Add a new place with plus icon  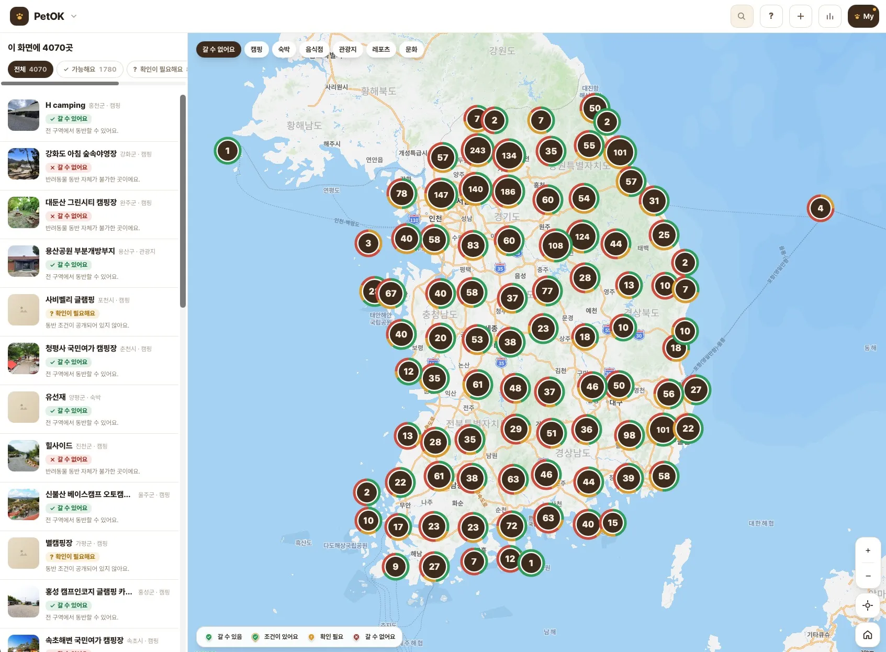(x=800, y=16)
